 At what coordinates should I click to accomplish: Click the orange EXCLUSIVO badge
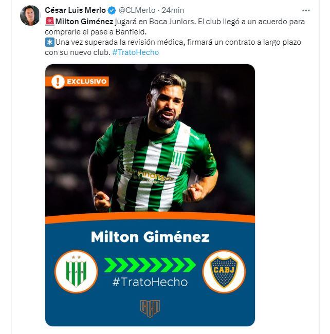click(x=77, y=81)
